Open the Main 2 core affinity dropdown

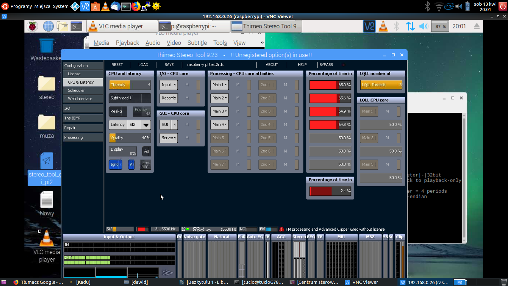[220, 98]
